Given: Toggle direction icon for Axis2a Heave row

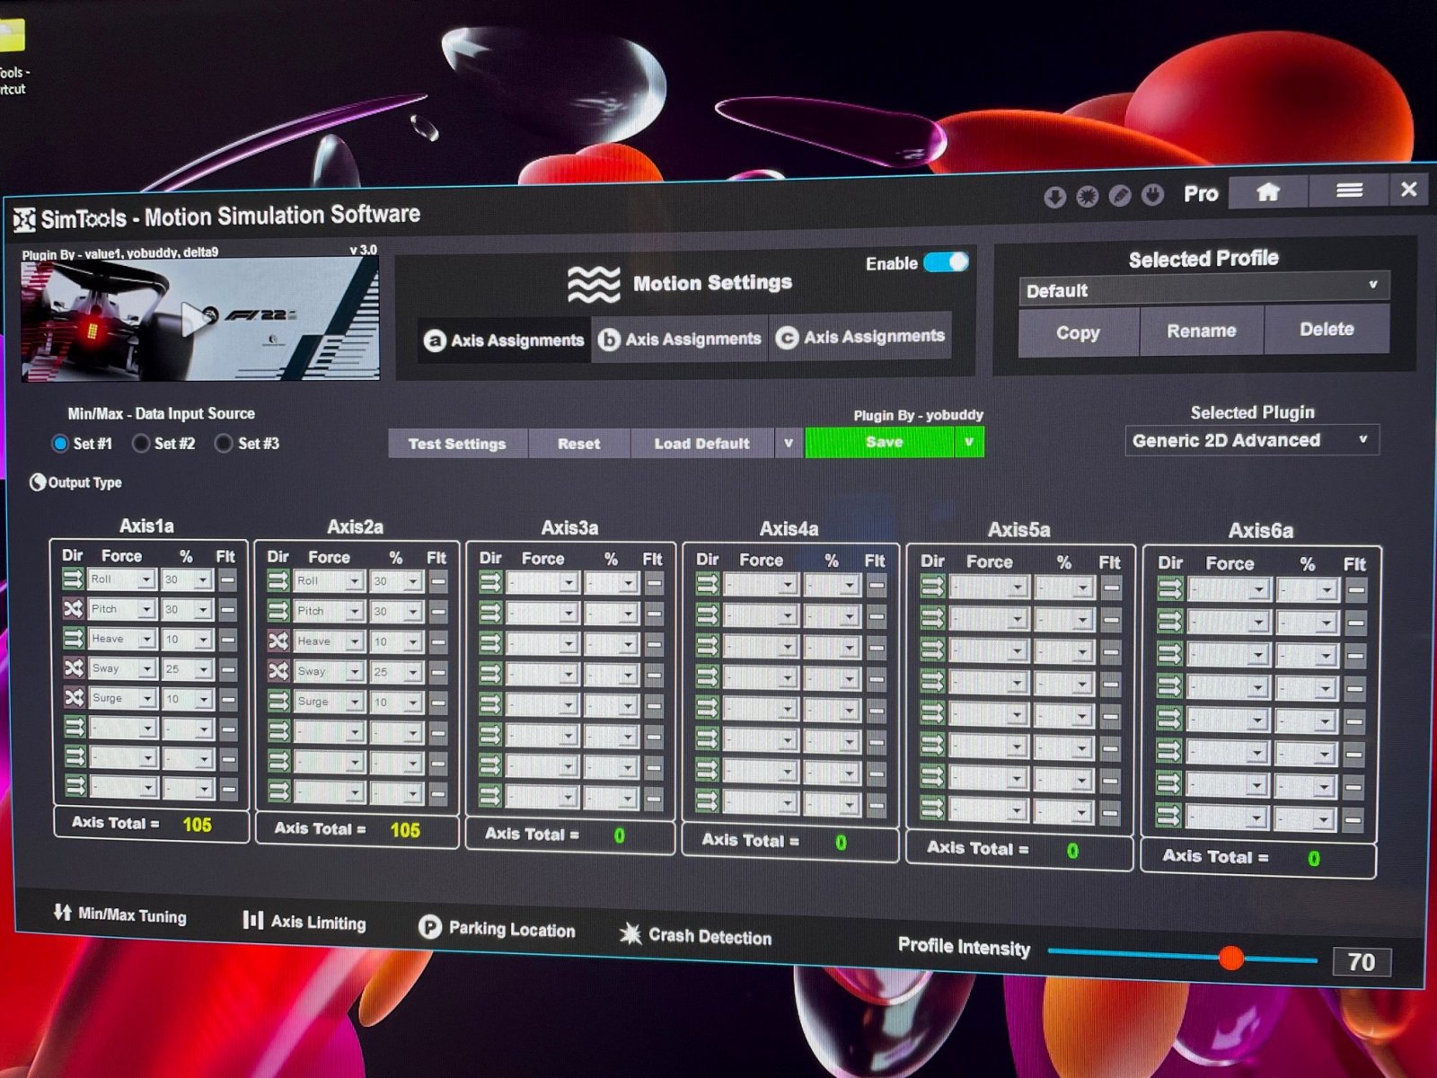Looking at the screenshot, I should pos(278,641).
